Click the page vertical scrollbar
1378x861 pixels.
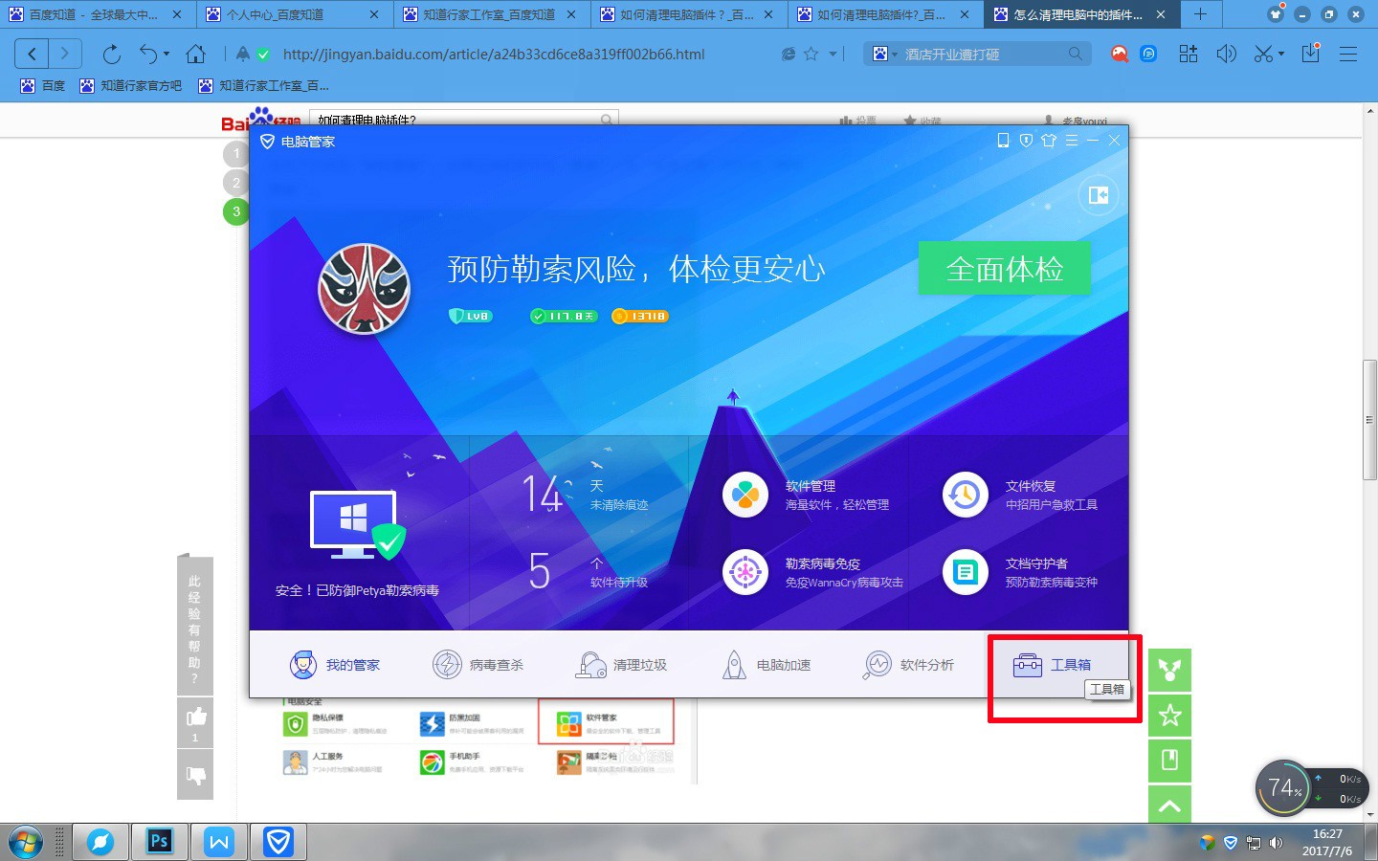point(1370,420)
